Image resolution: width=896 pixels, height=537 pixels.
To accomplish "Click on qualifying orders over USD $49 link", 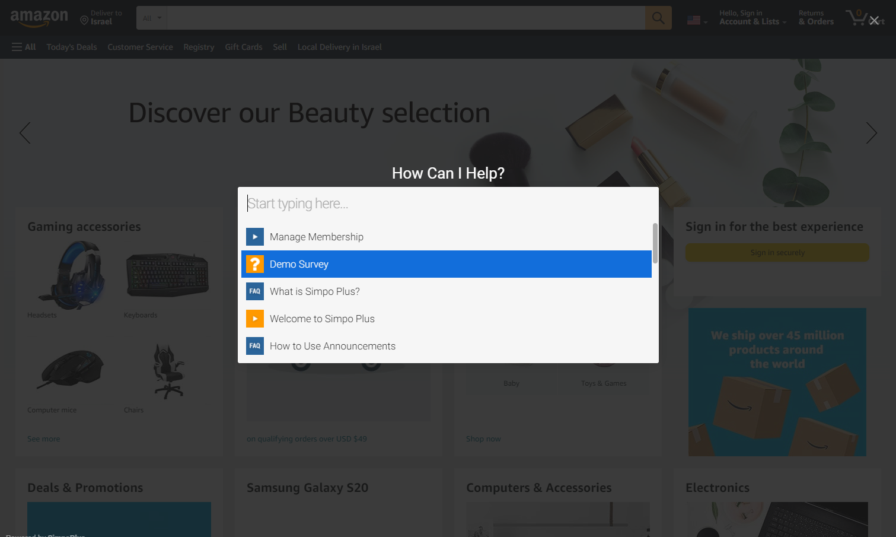I will click(307, 439).
